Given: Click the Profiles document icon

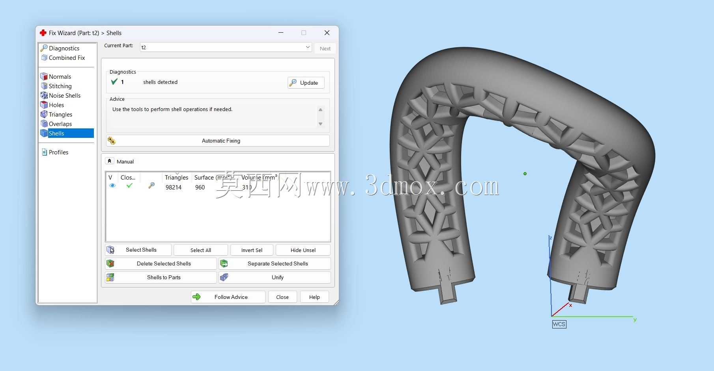Looking at the screenshot, I should point(44,152).
